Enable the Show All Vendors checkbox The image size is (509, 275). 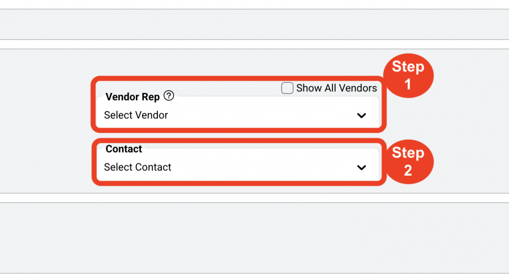coord(287,88)
